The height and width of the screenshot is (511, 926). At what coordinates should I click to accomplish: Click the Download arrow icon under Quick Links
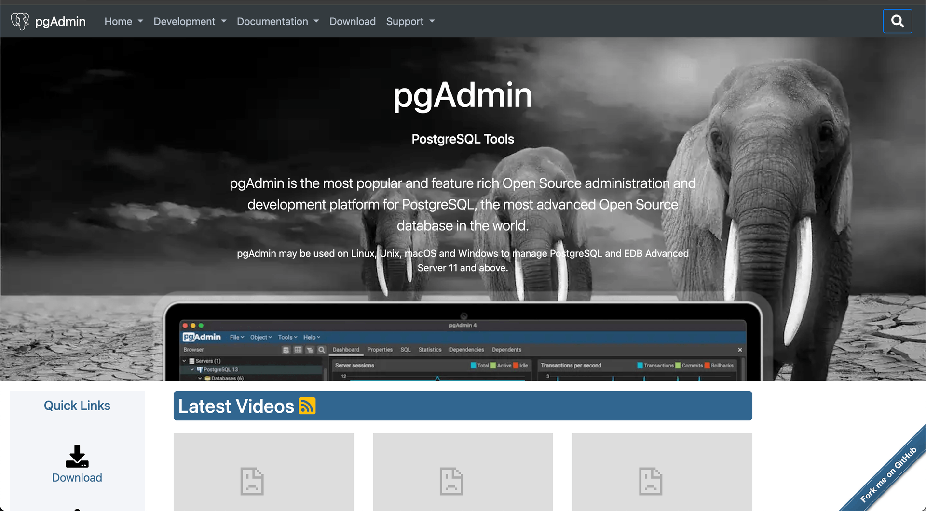77,456
